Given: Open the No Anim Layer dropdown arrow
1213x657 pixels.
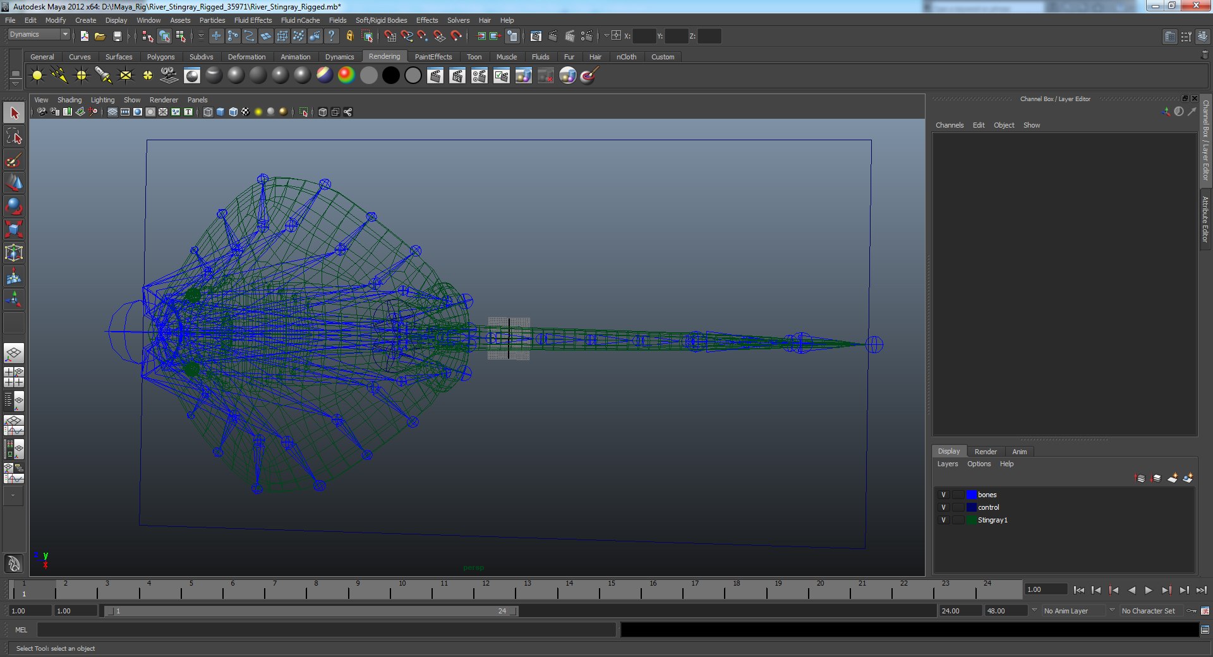Looking at the screenshot, I should pyautogui.click(x=1034, y=610).
